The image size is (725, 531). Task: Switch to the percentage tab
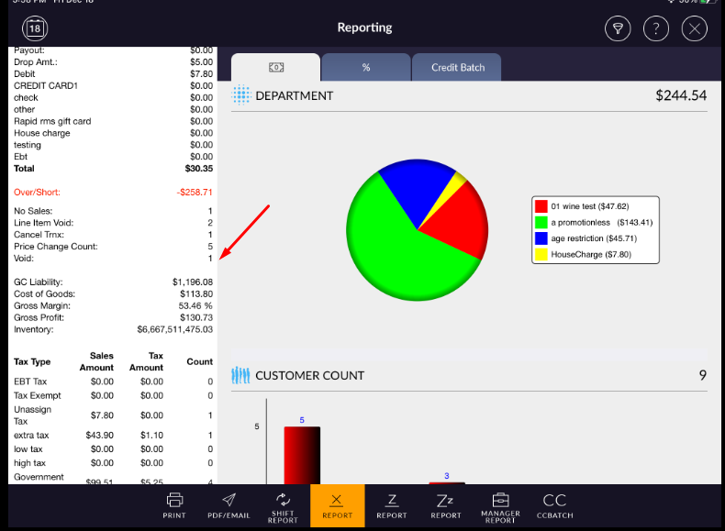coord(365,68)
